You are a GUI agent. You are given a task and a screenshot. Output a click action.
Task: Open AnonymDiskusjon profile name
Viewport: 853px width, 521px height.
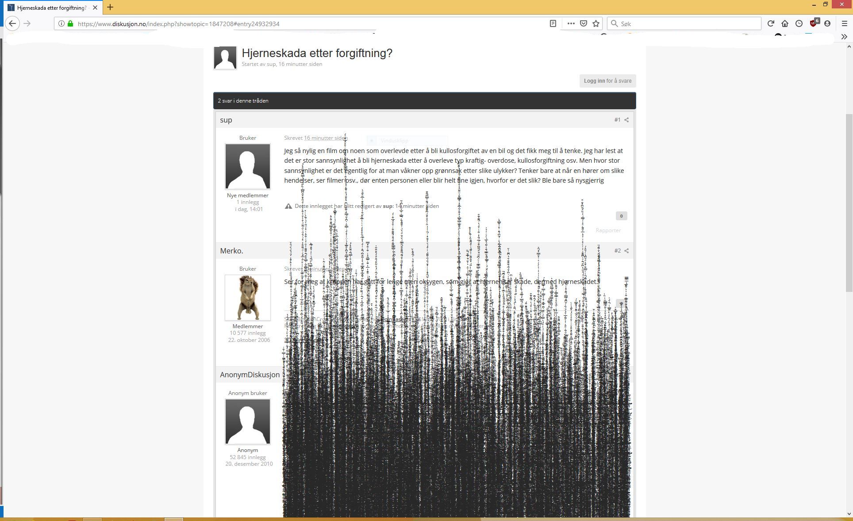coord(250,375)
